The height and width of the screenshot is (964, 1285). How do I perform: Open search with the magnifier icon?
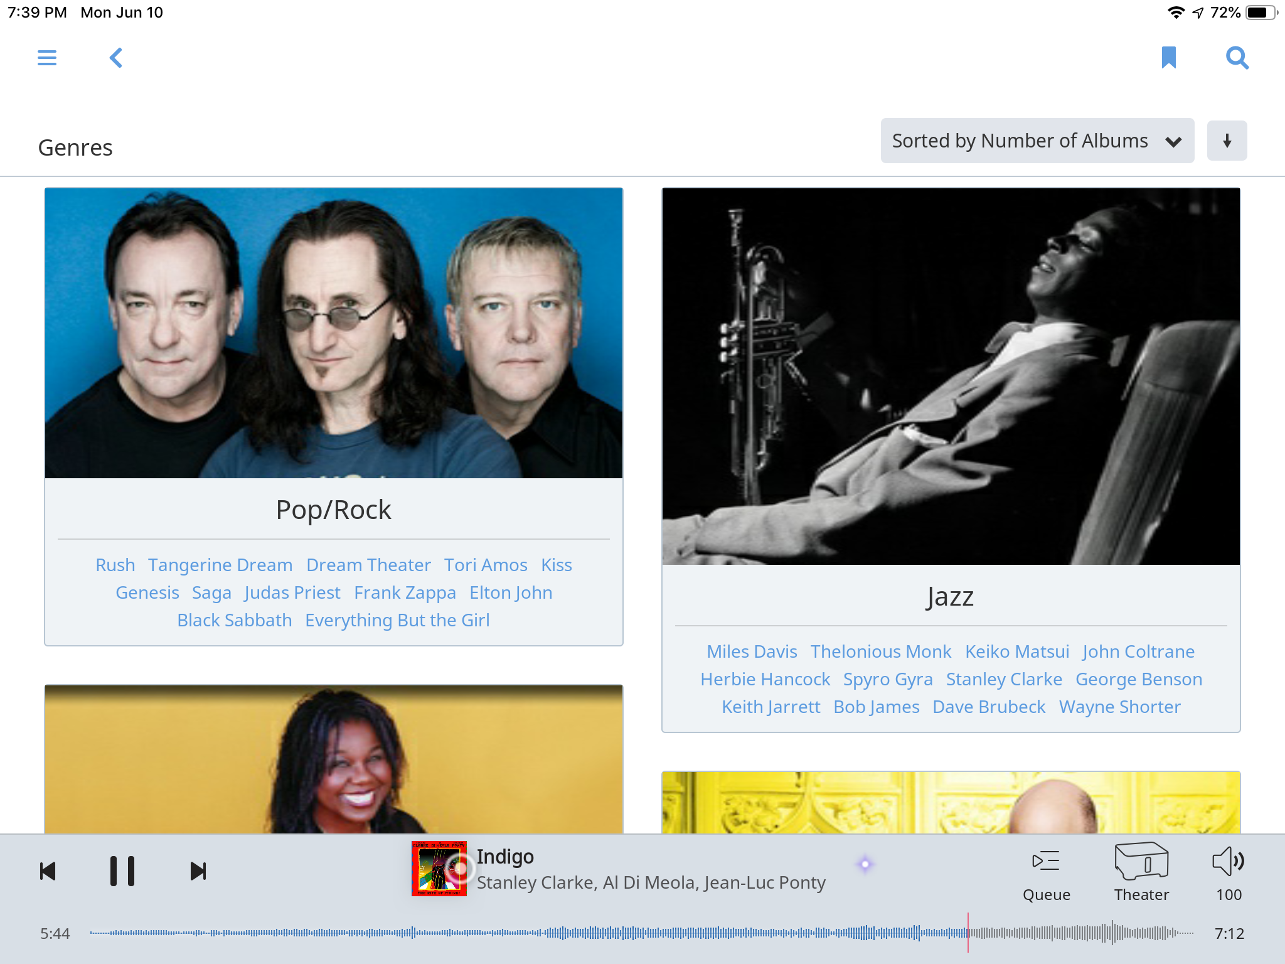(1237, 58)
